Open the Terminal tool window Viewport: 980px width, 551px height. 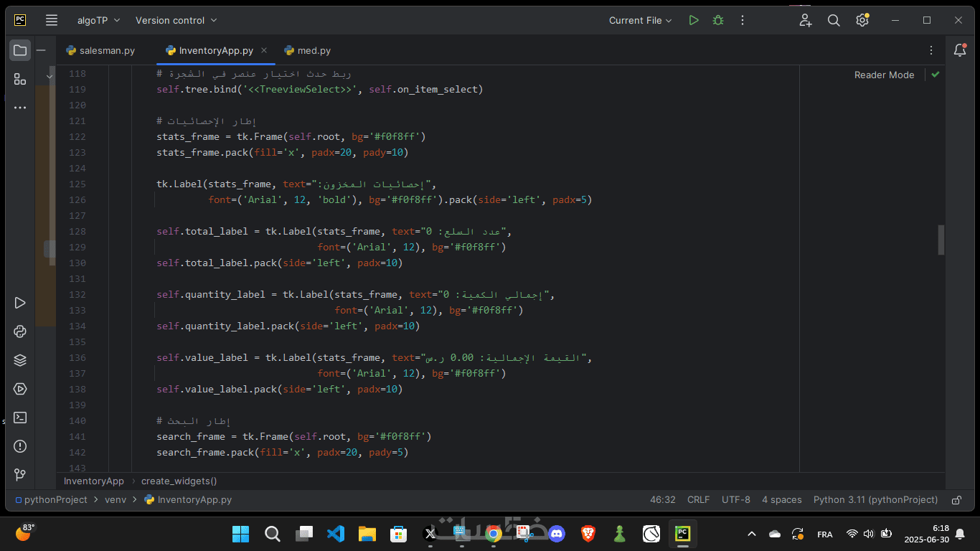[x=20, y=418]
